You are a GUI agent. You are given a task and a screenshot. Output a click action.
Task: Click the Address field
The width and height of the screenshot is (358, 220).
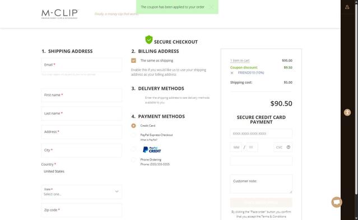tap(81, 132)
